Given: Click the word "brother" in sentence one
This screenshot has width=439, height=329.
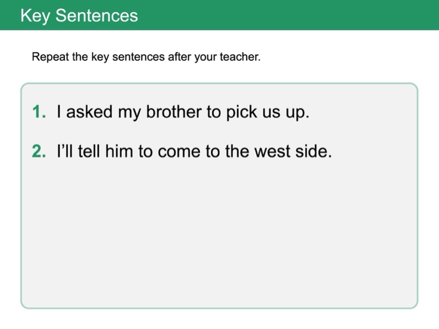Looking at the screenshot, I should tap(175, 112).
